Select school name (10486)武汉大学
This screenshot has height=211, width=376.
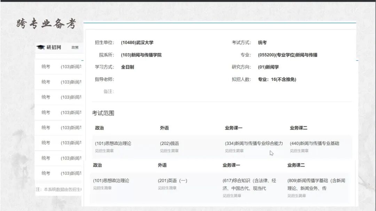click(x=137, y=43)
